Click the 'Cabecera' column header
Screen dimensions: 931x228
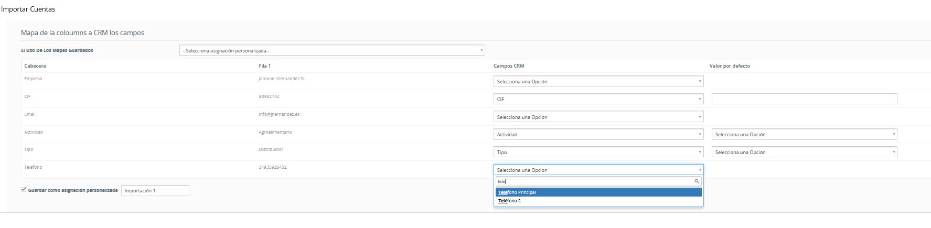click(35, 66)
